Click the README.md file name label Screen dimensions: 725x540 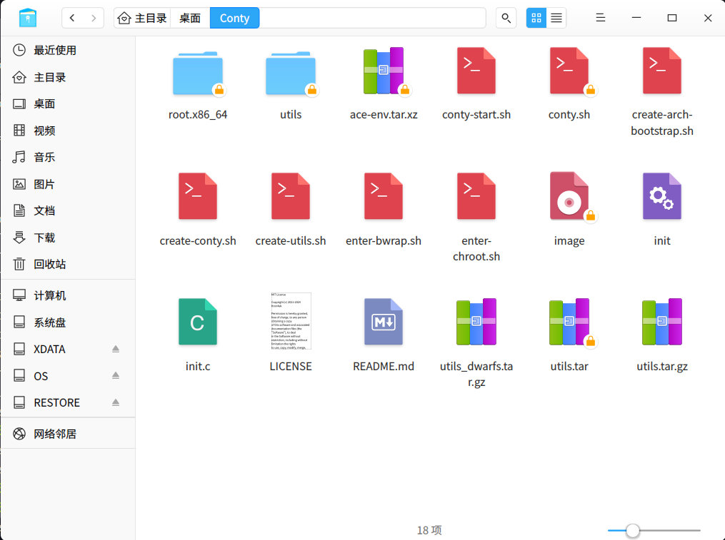(384, 367)
